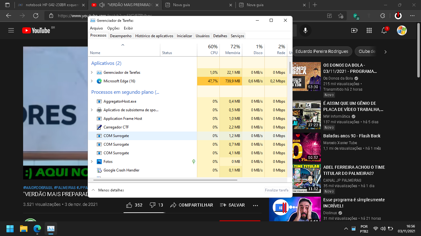Image resolution: width=421 pixels, height=236 pixels.
Task: Switch to the Inicializar tab
Action: pos(184,36)
